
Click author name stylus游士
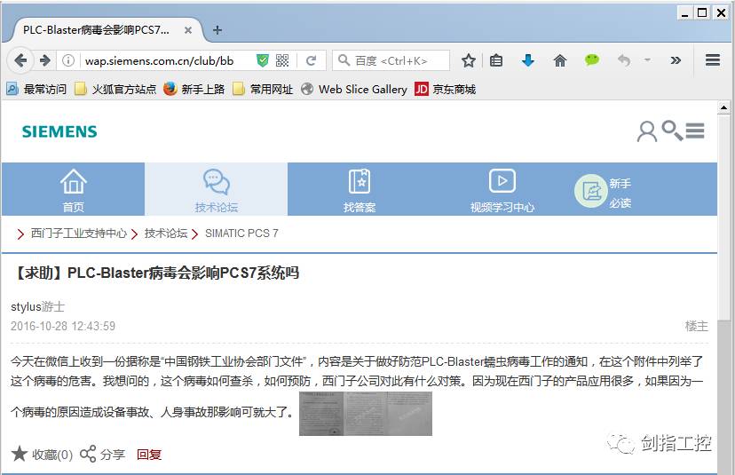tap(37, 306)
